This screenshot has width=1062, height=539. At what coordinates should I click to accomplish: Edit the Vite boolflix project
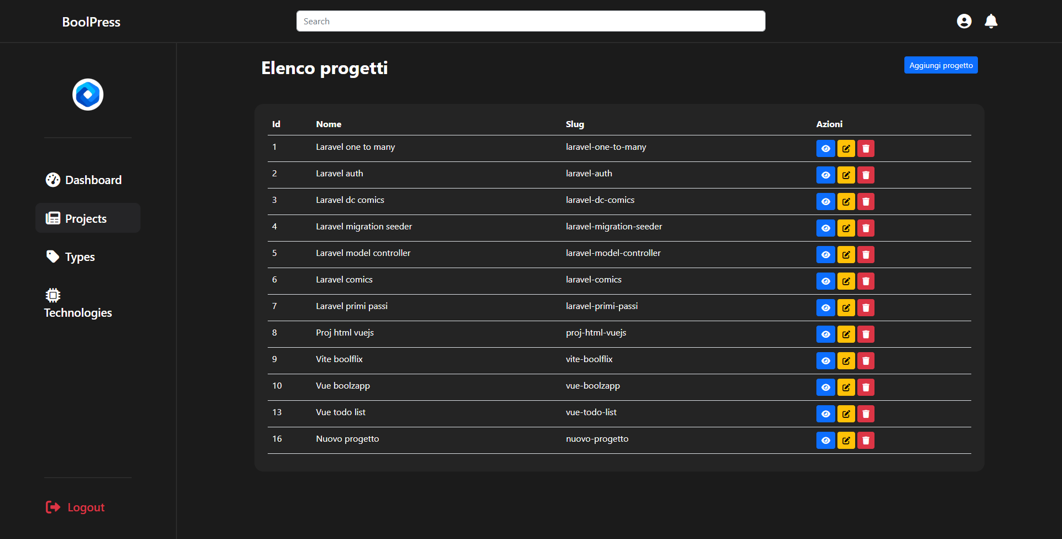pos(846,361)
